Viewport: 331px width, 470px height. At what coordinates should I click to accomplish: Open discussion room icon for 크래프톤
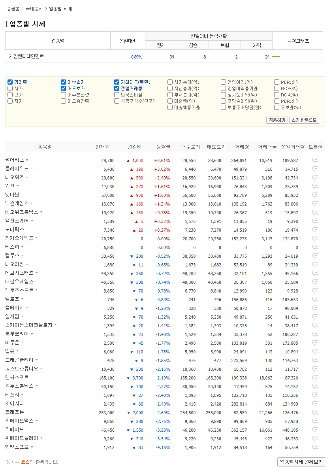pyautogui.click(x=315, y=412)
